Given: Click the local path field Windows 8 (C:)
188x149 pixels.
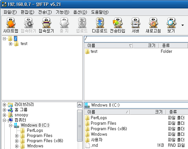Looking at the screenshot, I should click(x=136, y=105).
